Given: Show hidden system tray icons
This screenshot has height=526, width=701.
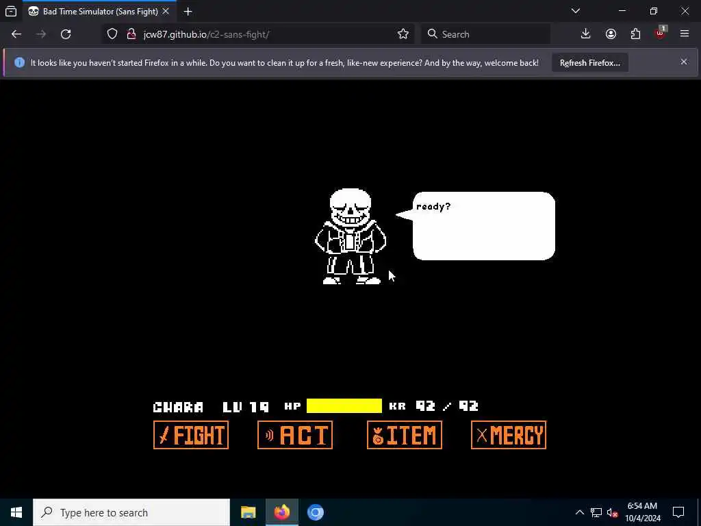Looking at the screenshot, I should pyautogui.click(x=579, y=512).
